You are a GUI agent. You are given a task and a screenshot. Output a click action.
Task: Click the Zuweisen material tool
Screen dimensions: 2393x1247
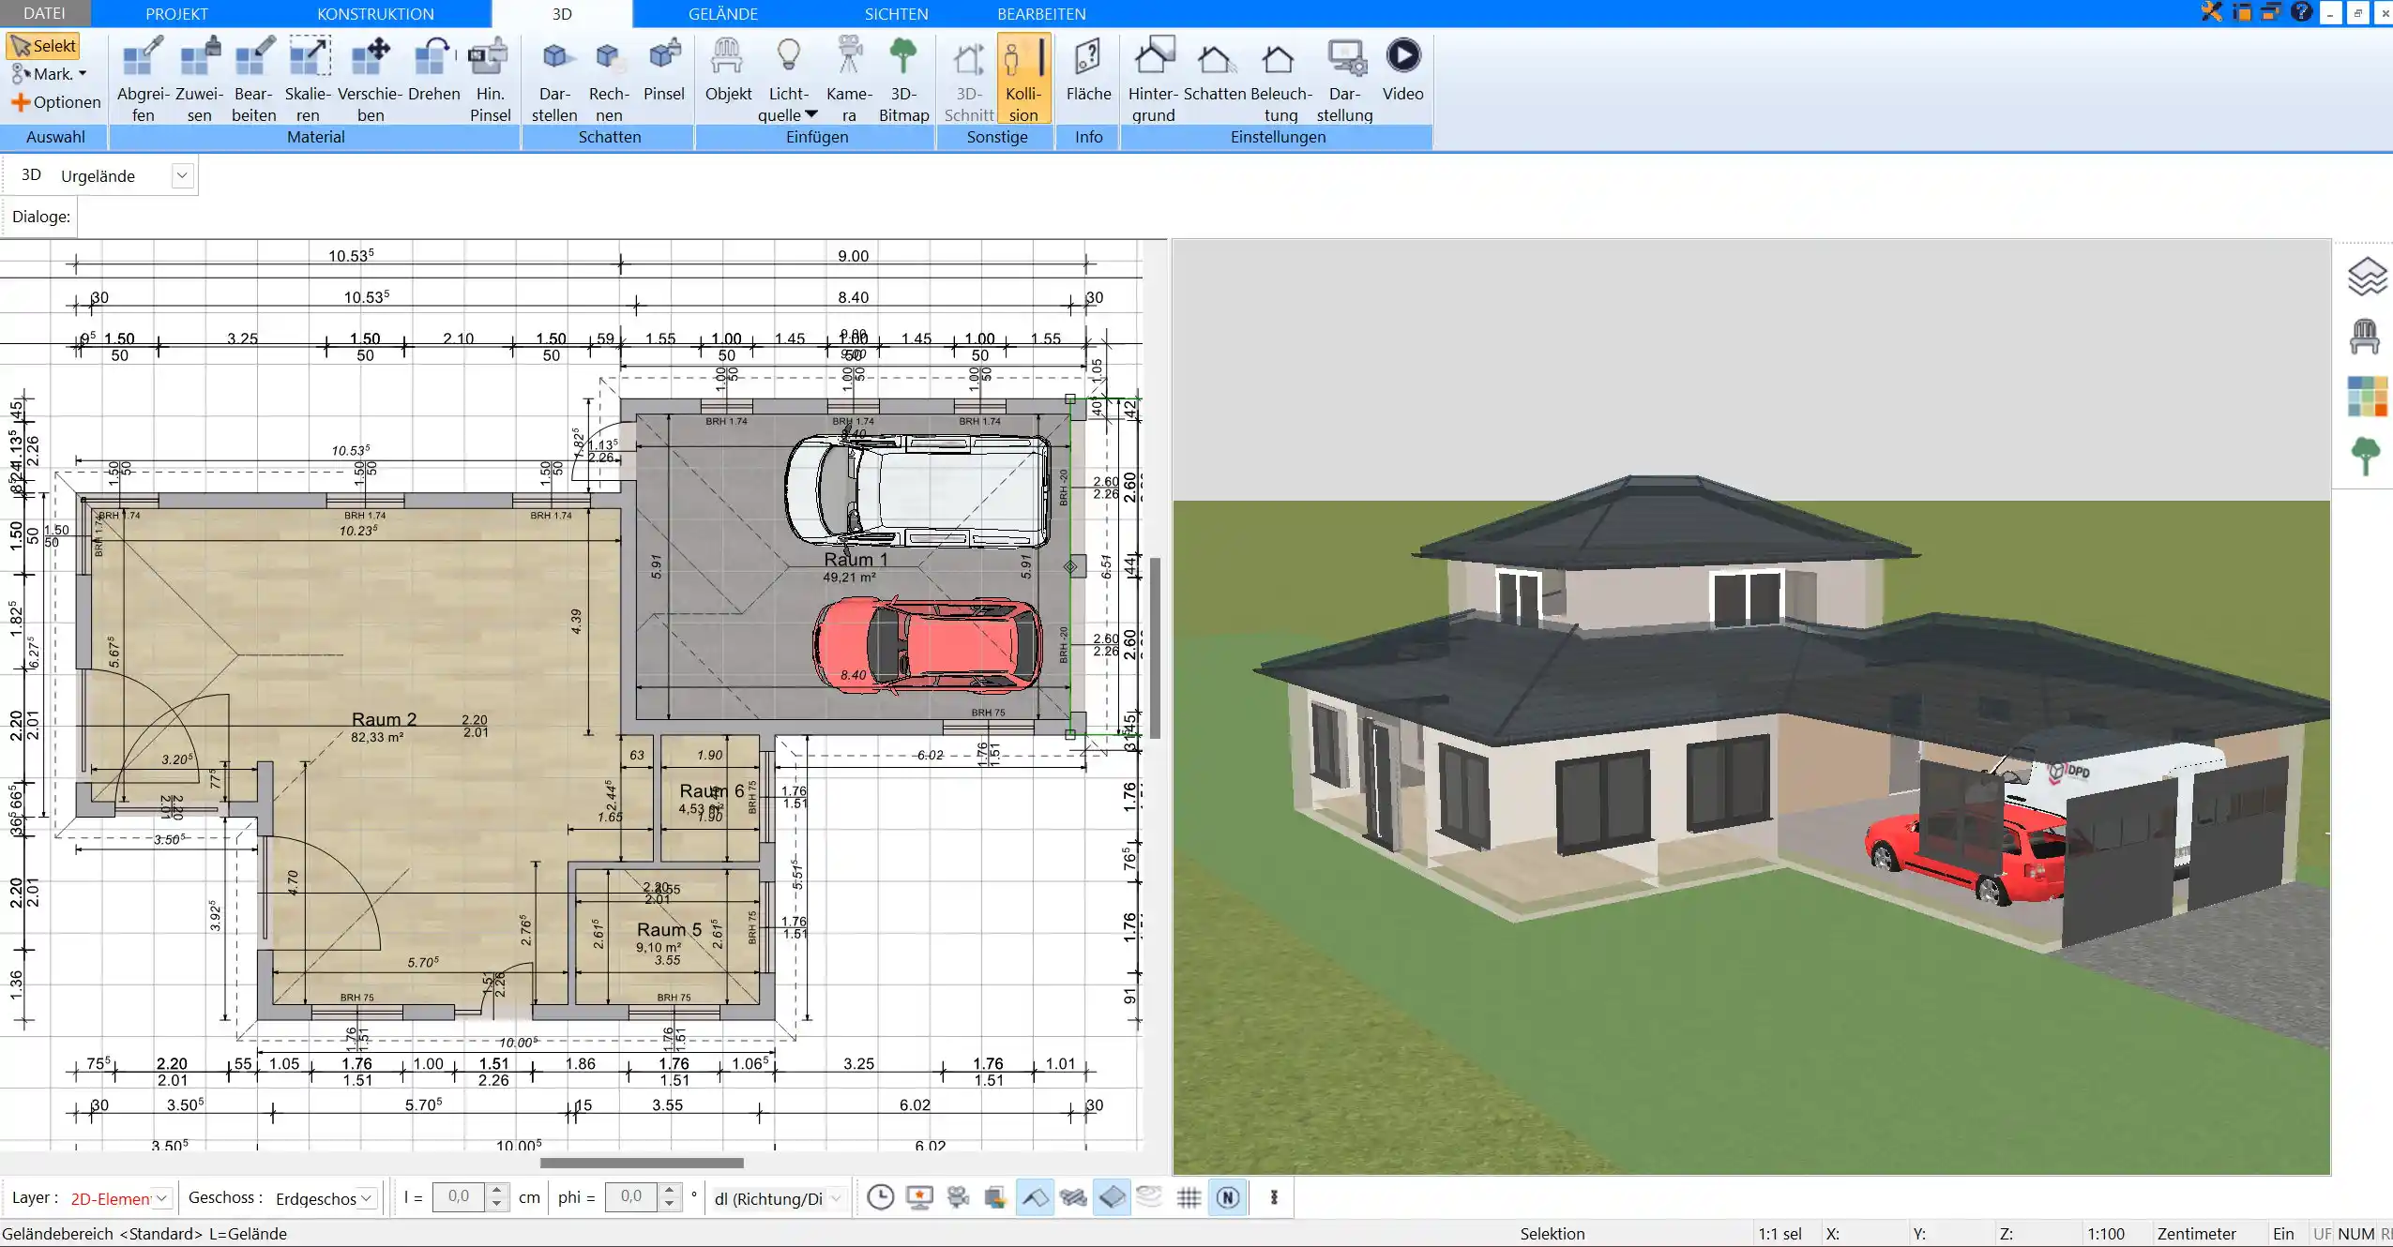(x=199, y=79)
